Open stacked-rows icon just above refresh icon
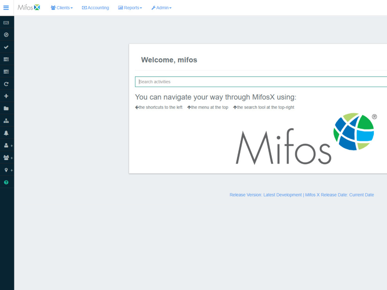387x290 pixels. pos(6,72)
